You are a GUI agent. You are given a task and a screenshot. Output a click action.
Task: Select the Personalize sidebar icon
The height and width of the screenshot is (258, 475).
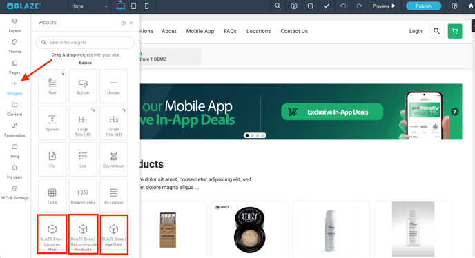pyautogui.click(x=14, y=130)
